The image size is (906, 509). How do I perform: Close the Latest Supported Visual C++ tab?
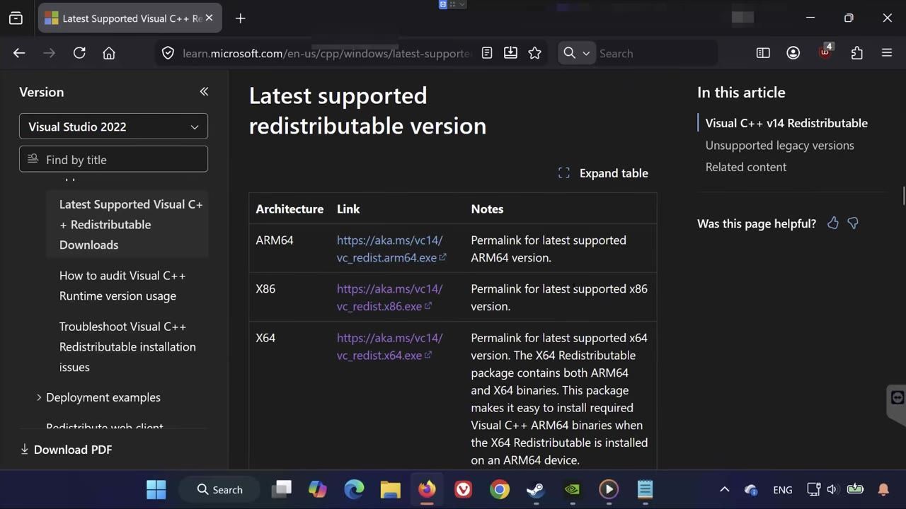[209, 18]
